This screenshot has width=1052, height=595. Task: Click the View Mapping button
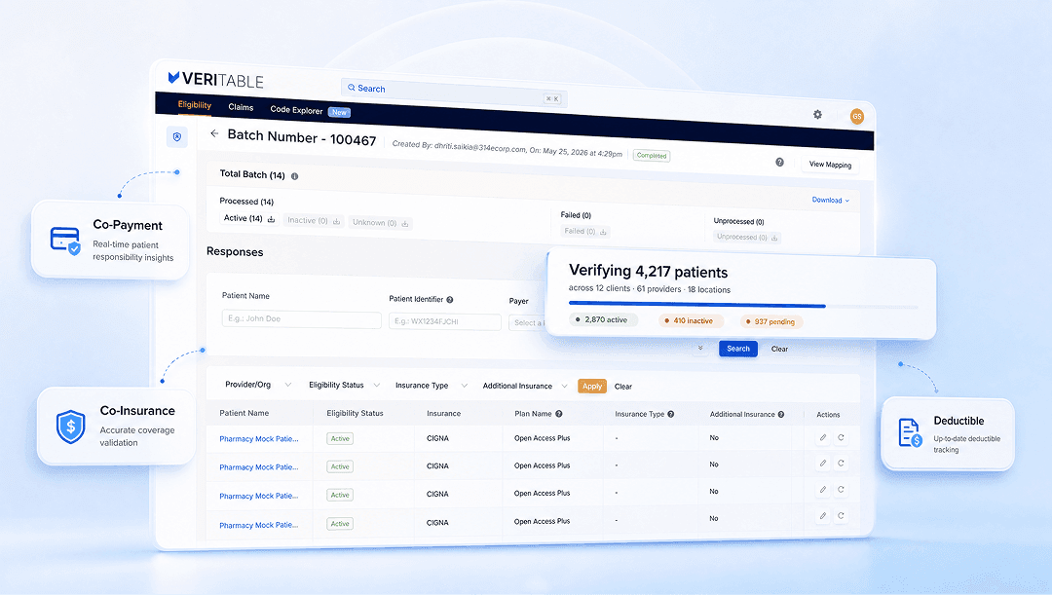830,165
